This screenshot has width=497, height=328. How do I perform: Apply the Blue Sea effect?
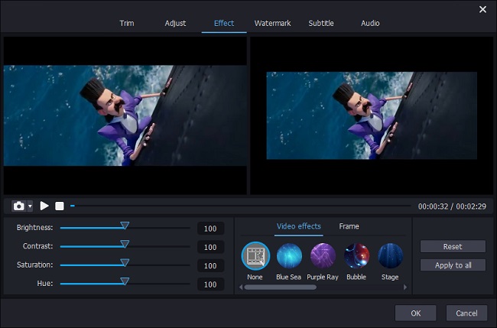pos(289,256)
